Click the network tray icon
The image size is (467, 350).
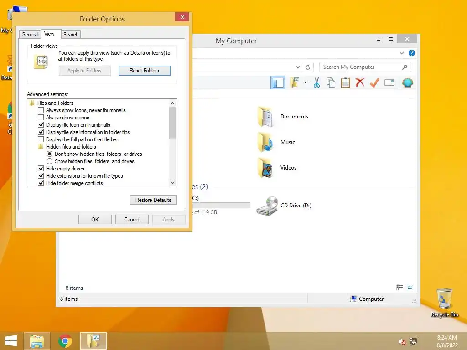[x=413, y=341]
